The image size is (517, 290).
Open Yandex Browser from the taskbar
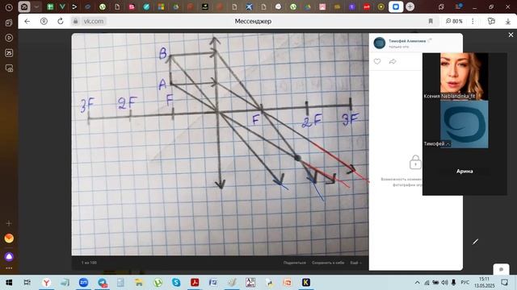click(x=47, y=283)
